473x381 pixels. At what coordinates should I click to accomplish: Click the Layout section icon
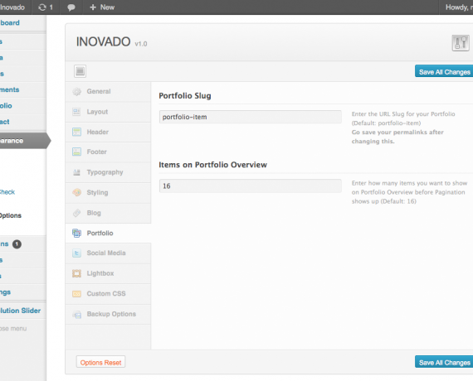[x=76, y=112]
